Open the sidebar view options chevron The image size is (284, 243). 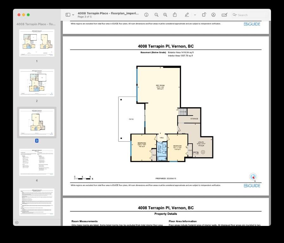(x=73, y=15)
